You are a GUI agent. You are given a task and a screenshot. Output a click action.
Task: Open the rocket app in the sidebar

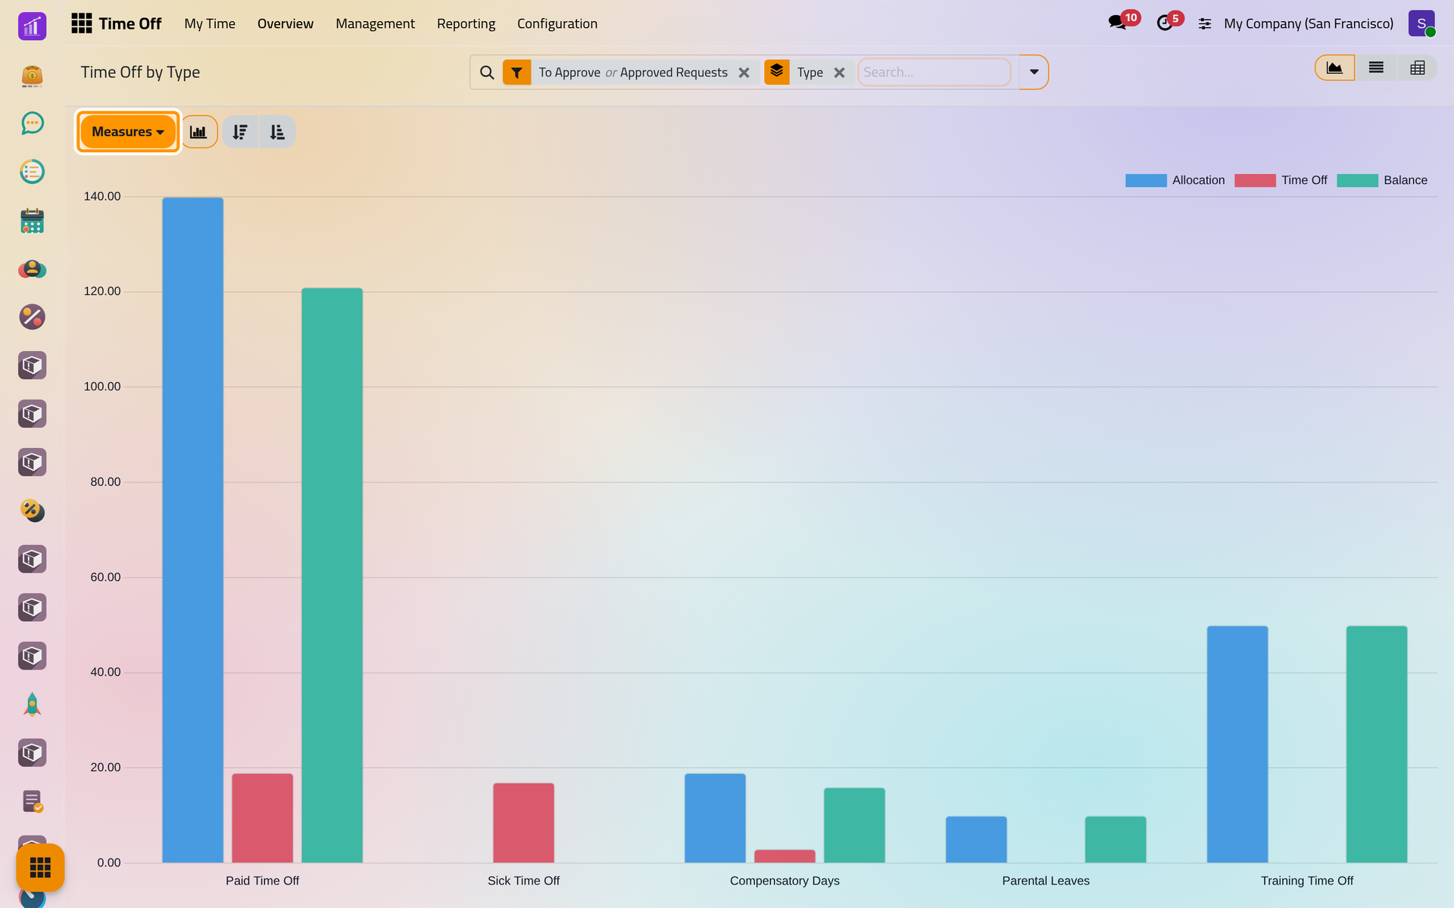(32, 704)
